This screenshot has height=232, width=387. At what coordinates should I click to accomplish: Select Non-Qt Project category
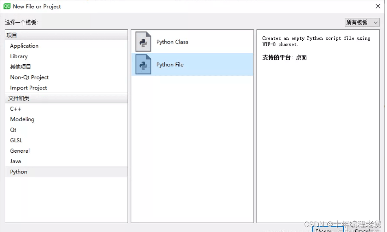coord(66,77)
